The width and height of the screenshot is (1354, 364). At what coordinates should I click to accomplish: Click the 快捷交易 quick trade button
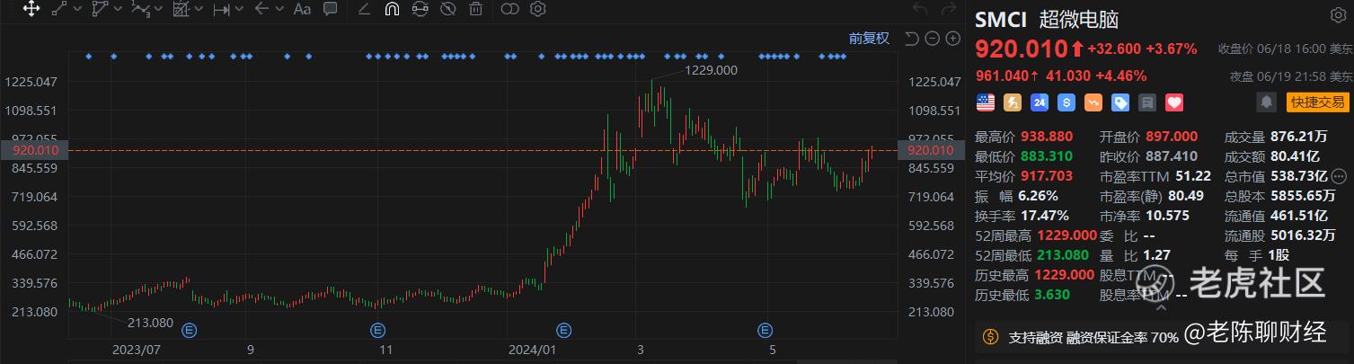click(1317, 102)
